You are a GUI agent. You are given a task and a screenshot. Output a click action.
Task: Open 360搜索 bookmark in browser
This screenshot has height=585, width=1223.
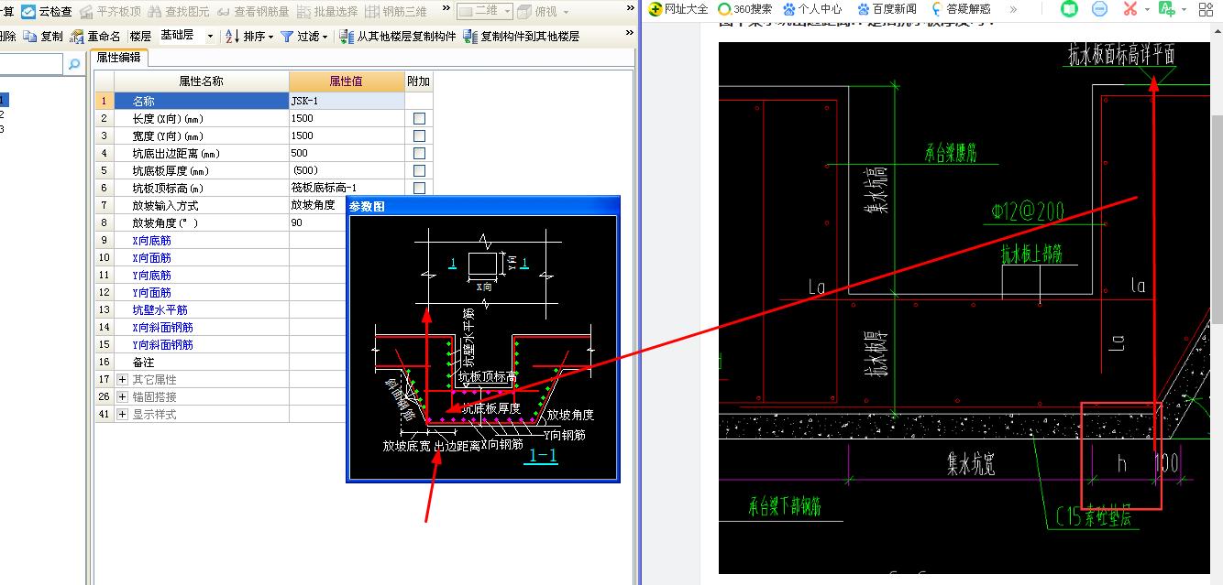tap(745, 9)
